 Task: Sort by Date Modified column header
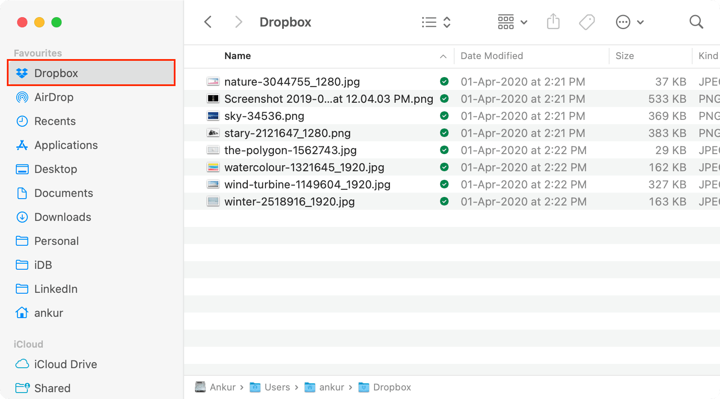click(492, 56)
